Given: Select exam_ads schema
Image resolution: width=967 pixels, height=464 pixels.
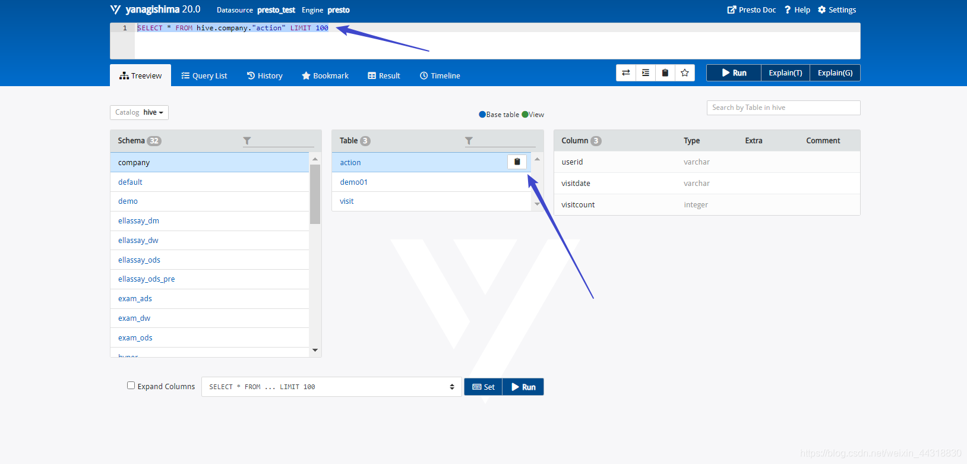Looking at the screenshot, I should [210, 299].
